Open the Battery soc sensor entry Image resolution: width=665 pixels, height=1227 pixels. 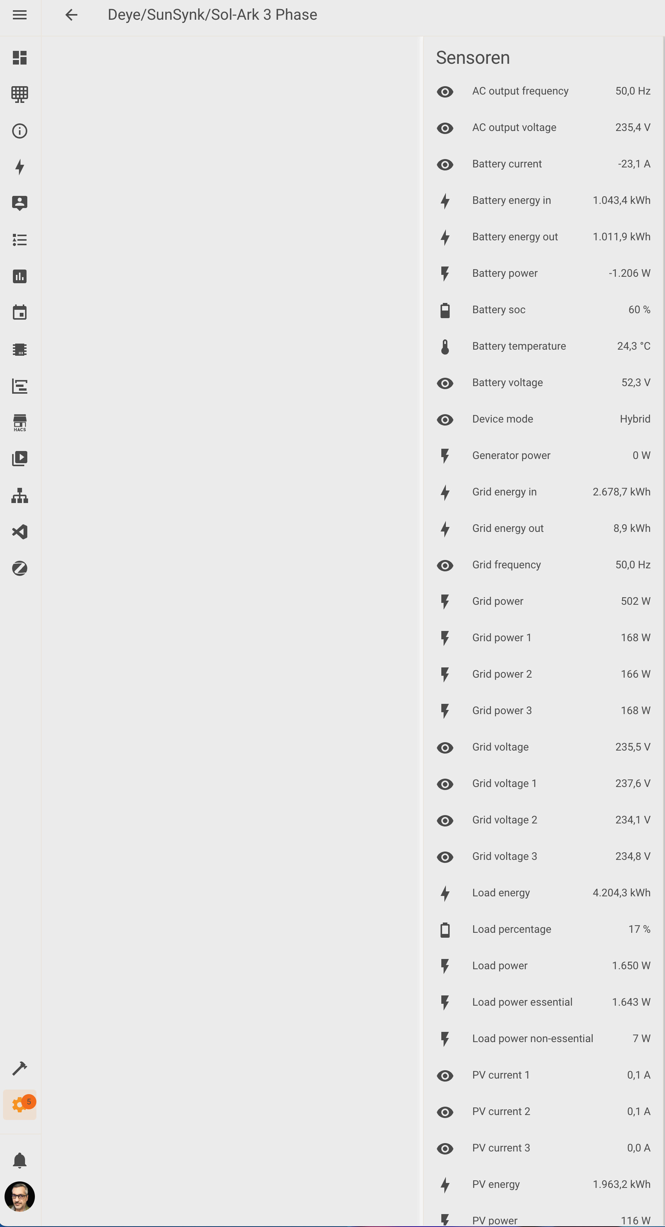[543, 310]
